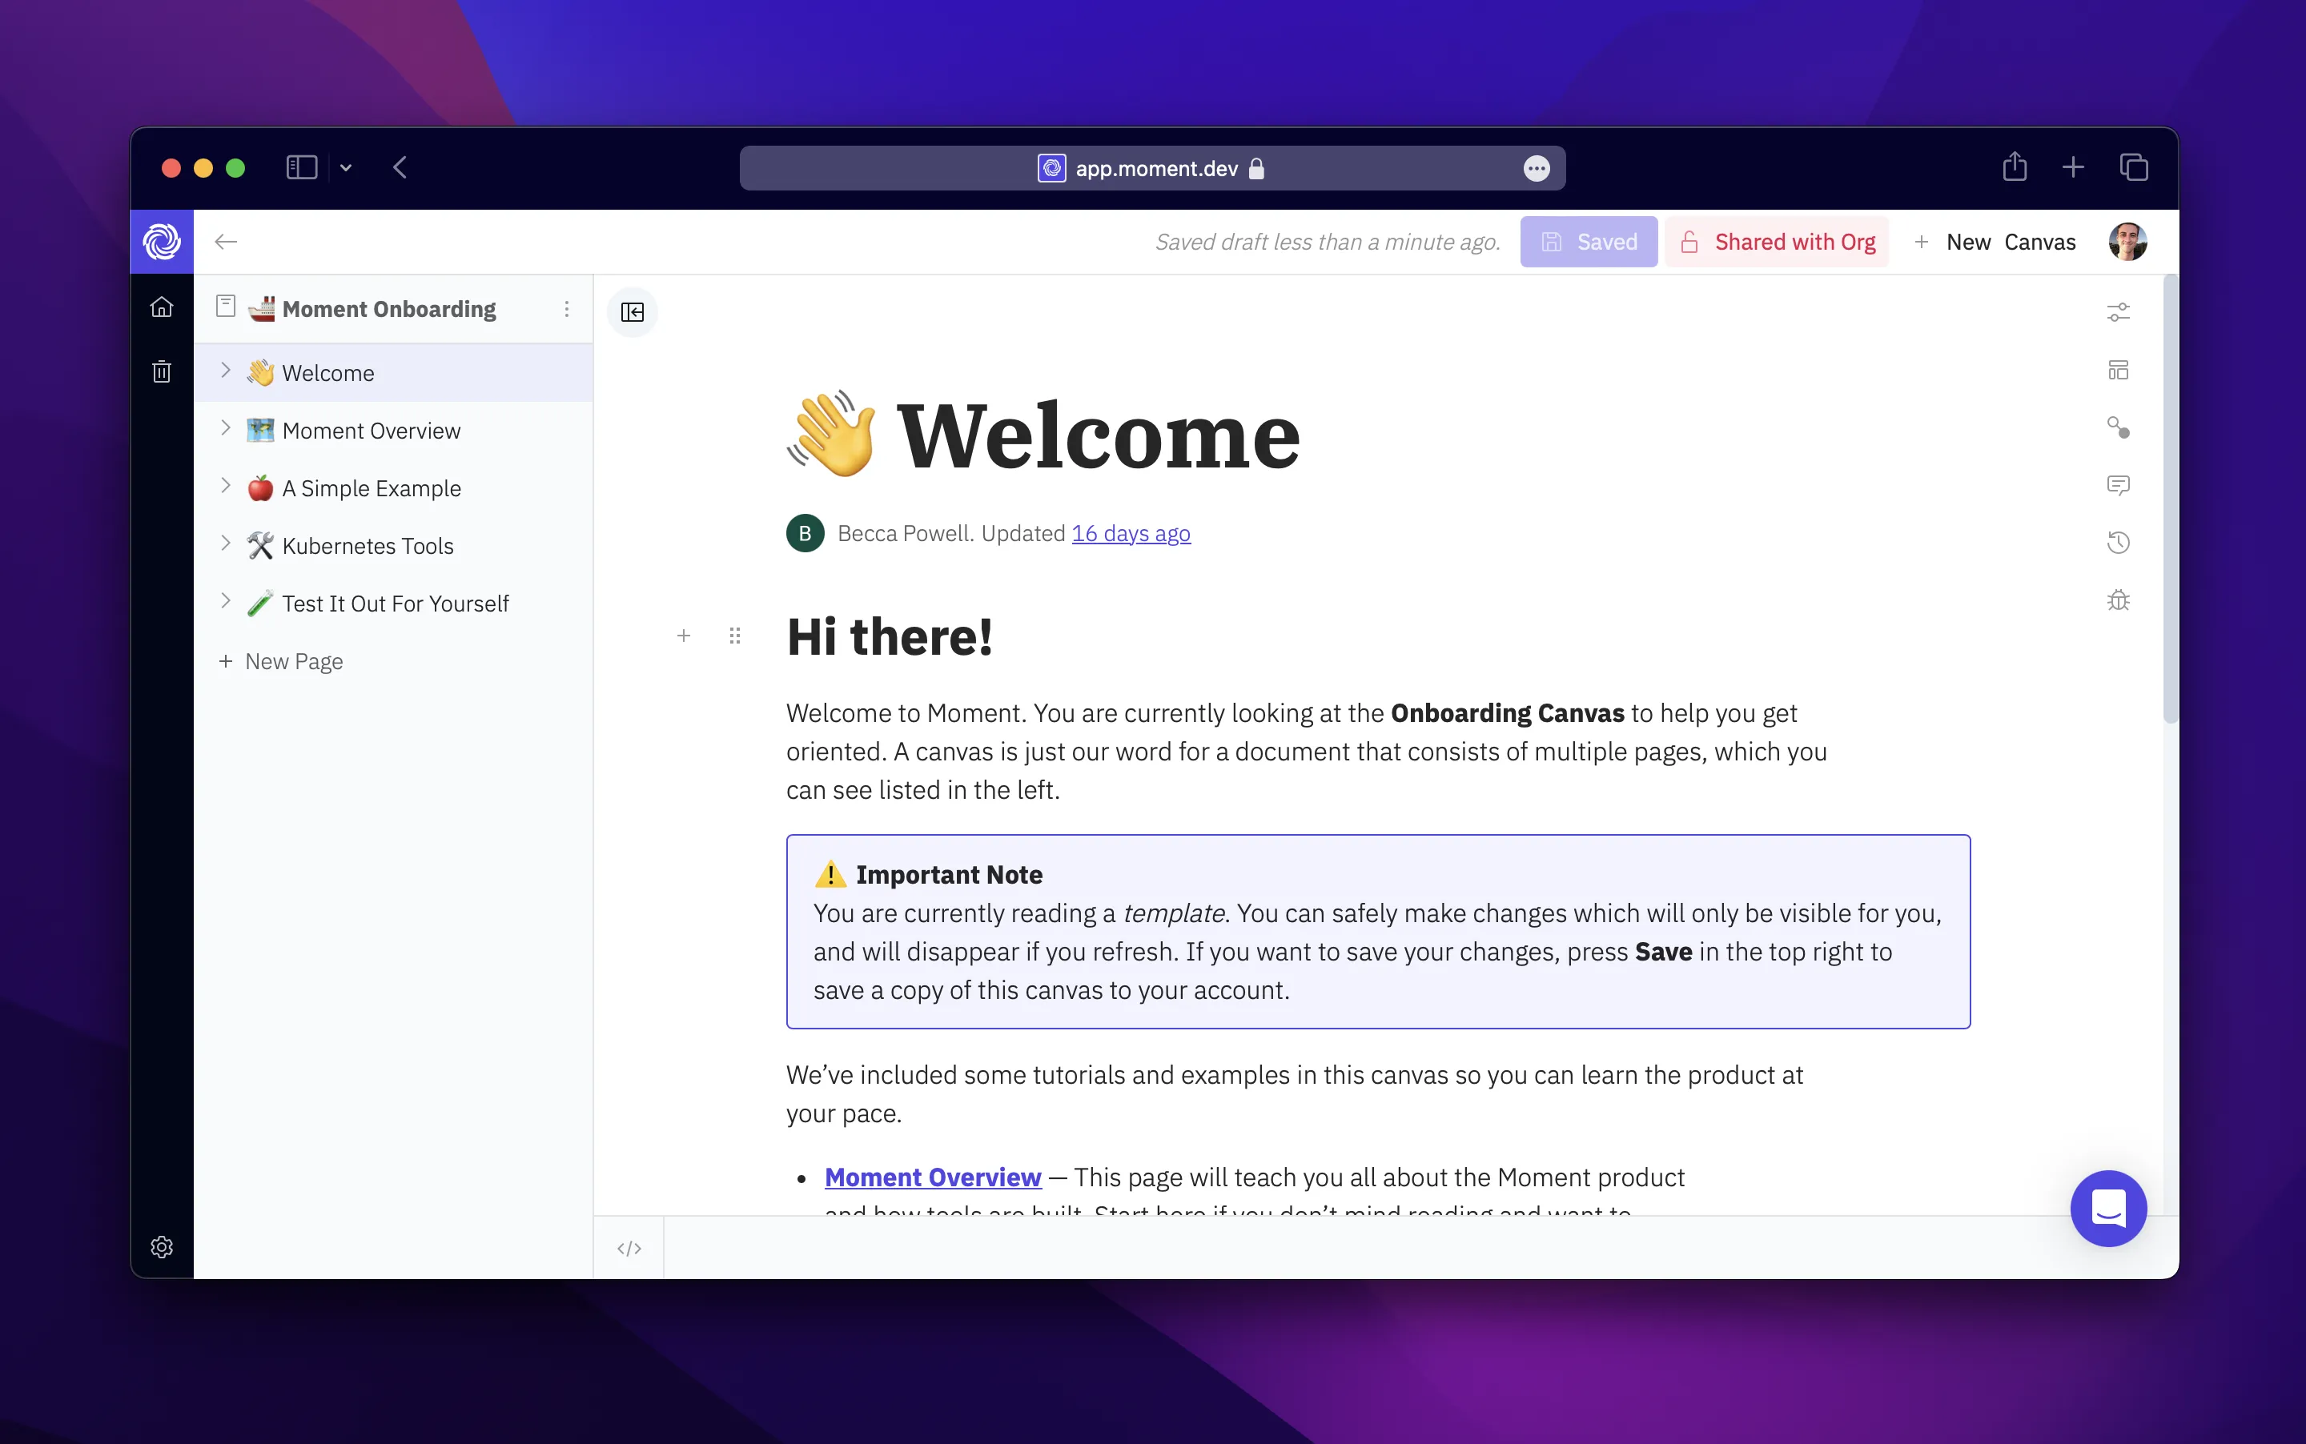The image size is (2306, 1444).
Task: Click the address bar app.moment.dev
Action: click(x=1152, y=168)
